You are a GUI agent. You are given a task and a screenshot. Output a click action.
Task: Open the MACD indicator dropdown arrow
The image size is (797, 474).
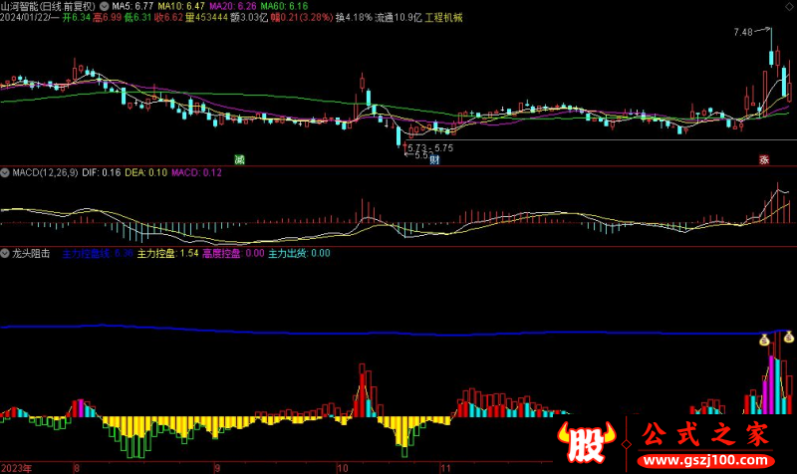click(5, 172)
